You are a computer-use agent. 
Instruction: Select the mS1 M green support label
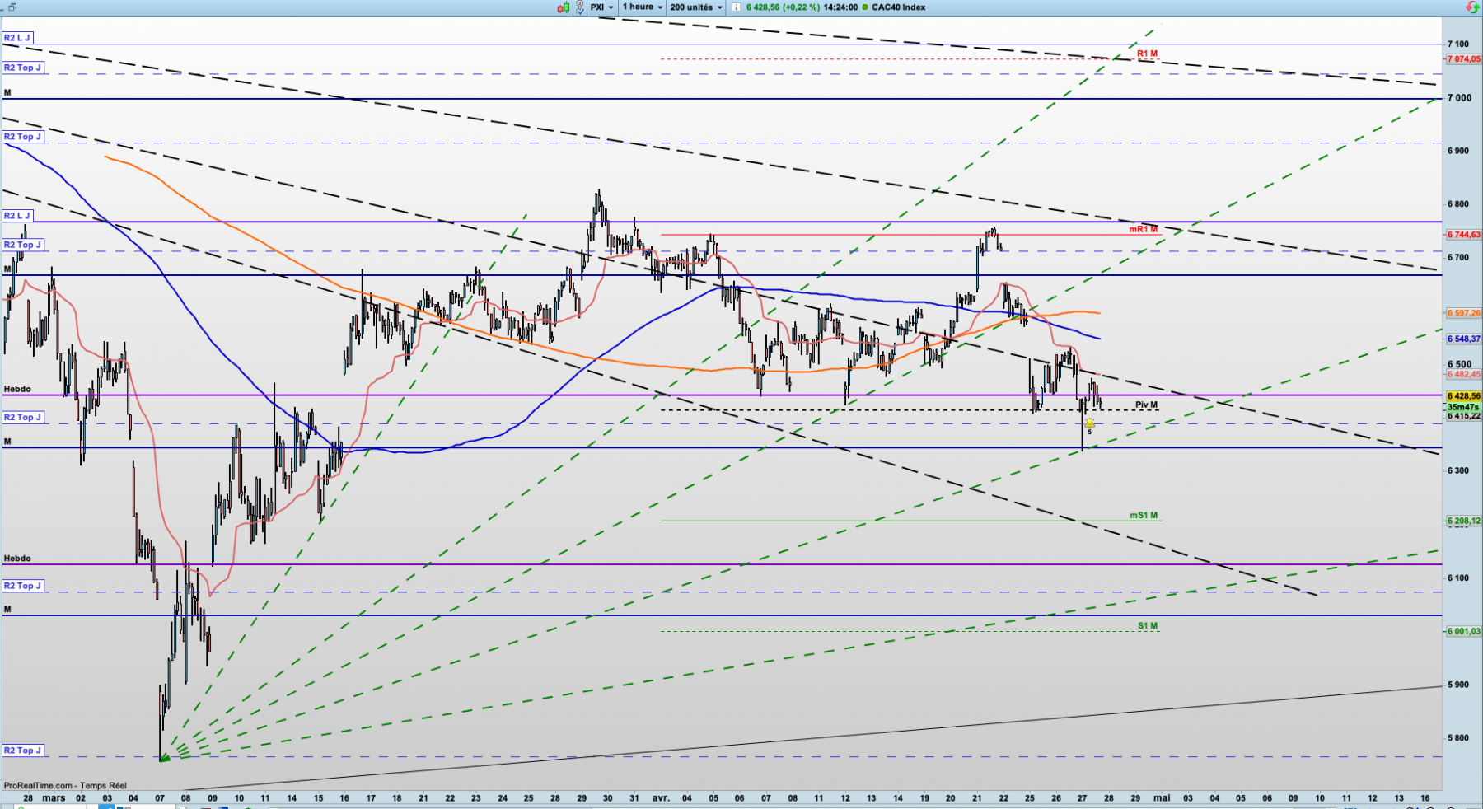(1144, 516)
